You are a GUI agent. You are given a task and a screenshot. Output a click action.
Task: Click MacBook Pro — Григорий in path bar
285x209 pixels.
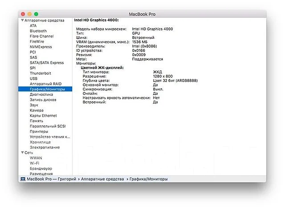52,179
